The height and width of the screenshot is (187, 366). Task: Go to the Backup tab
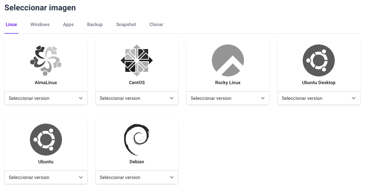pyautogui.click(x=95, y=24)
